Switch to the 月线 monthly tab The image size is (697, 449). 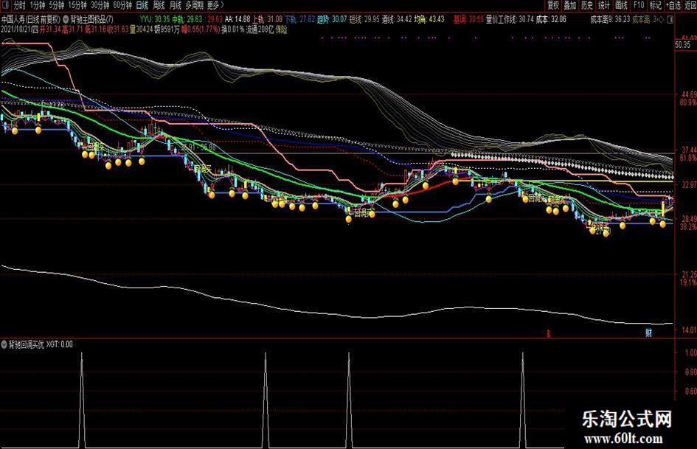[x=176, y=5]
